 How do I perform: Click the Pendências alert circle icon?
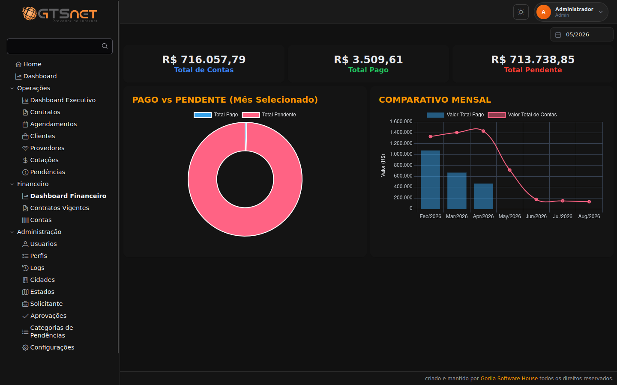point(25,172)
